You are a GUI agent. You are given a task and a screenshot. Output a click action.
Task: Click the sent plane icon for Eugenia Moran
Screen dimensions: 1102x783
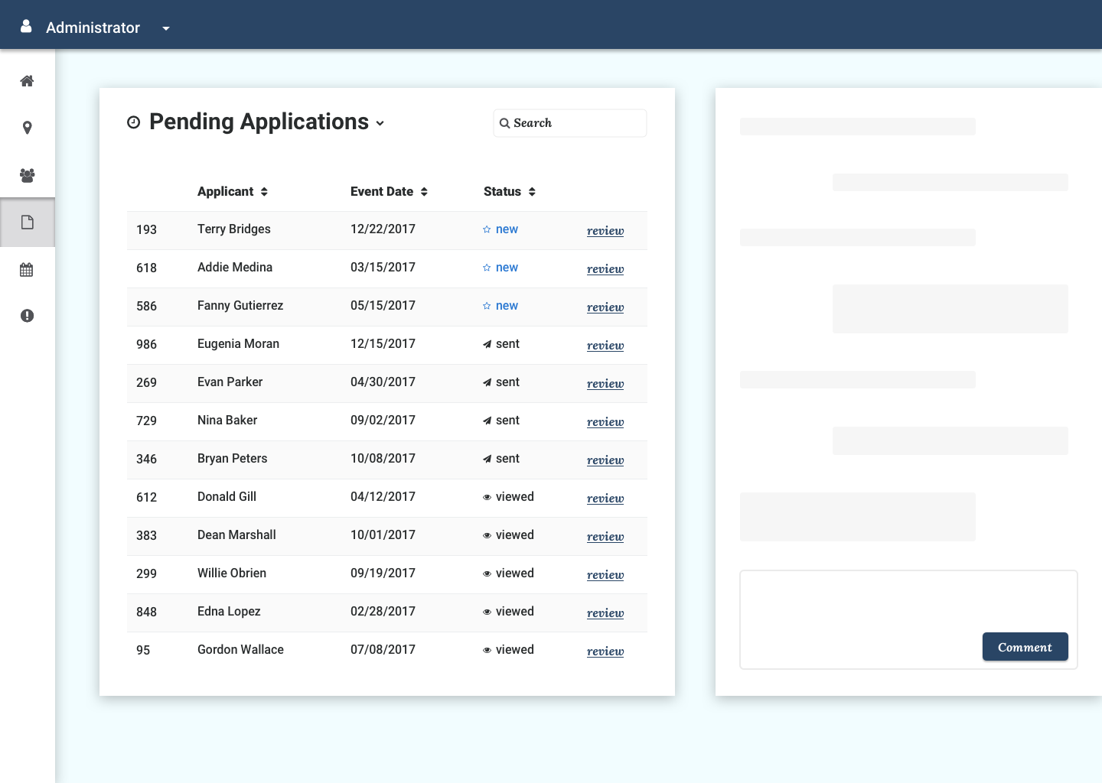pos(487,344)
